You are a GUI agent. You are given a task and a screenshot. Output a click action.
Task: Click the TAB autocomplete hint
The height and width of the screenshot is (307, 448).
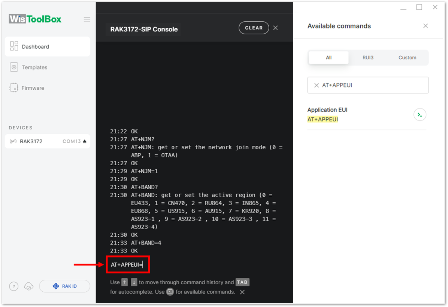coord(242,282)
